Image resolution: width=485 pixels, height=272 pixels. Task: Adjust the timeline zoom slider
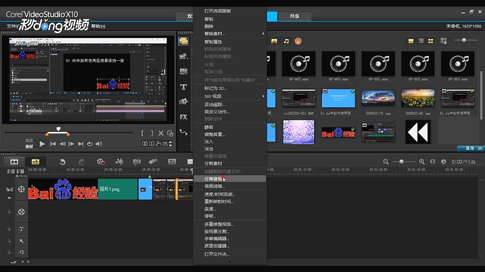click(x=402, y=162)
